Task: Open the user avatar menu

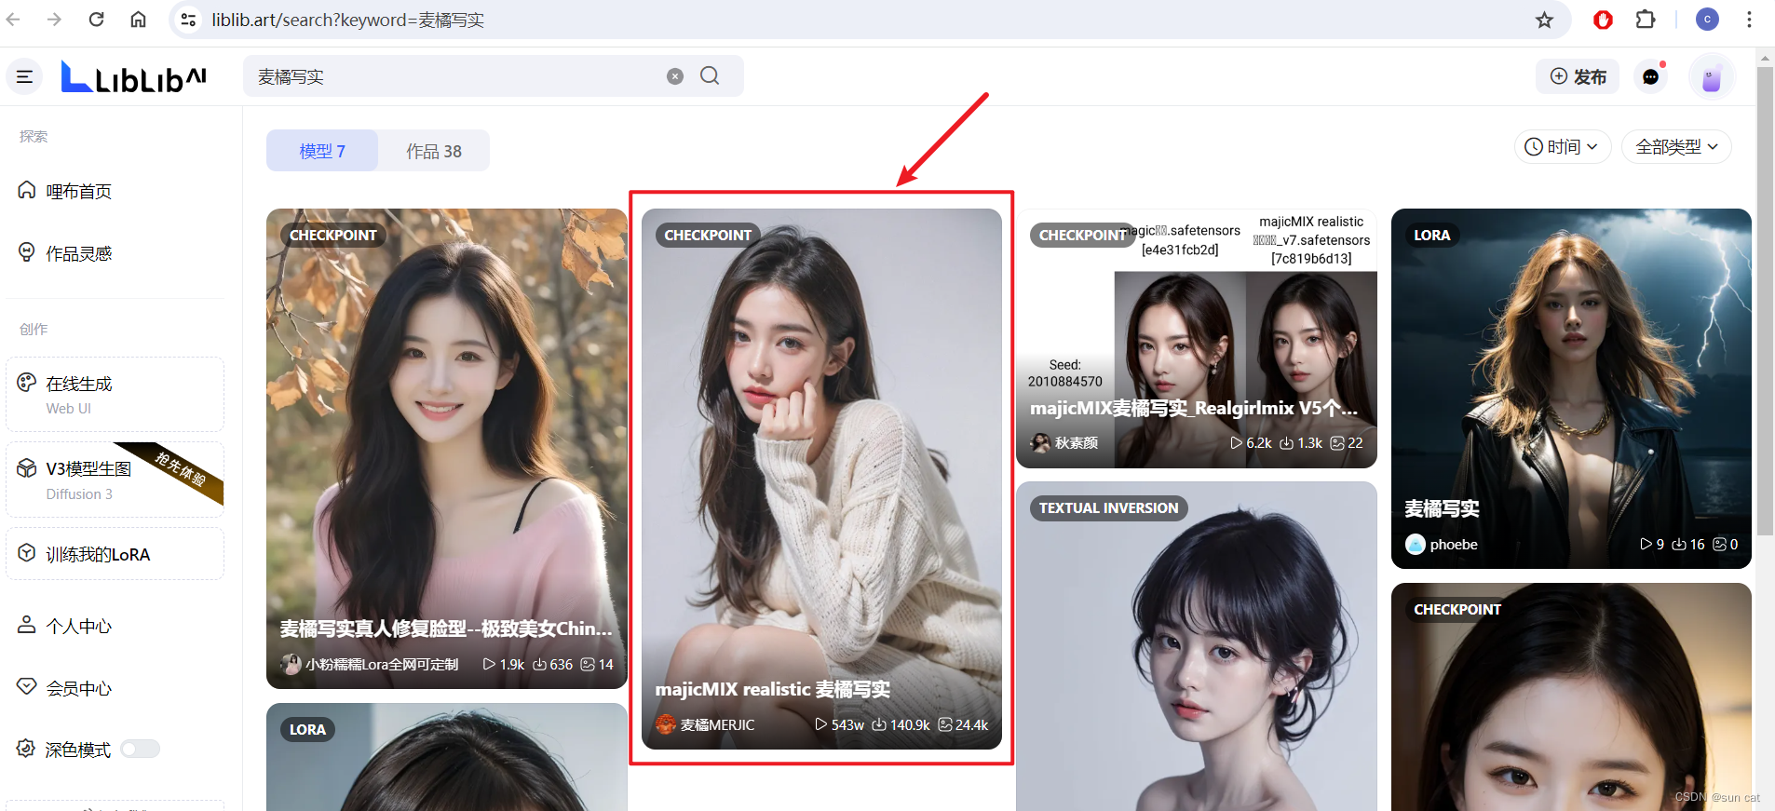Action: tap(1712, 76)
